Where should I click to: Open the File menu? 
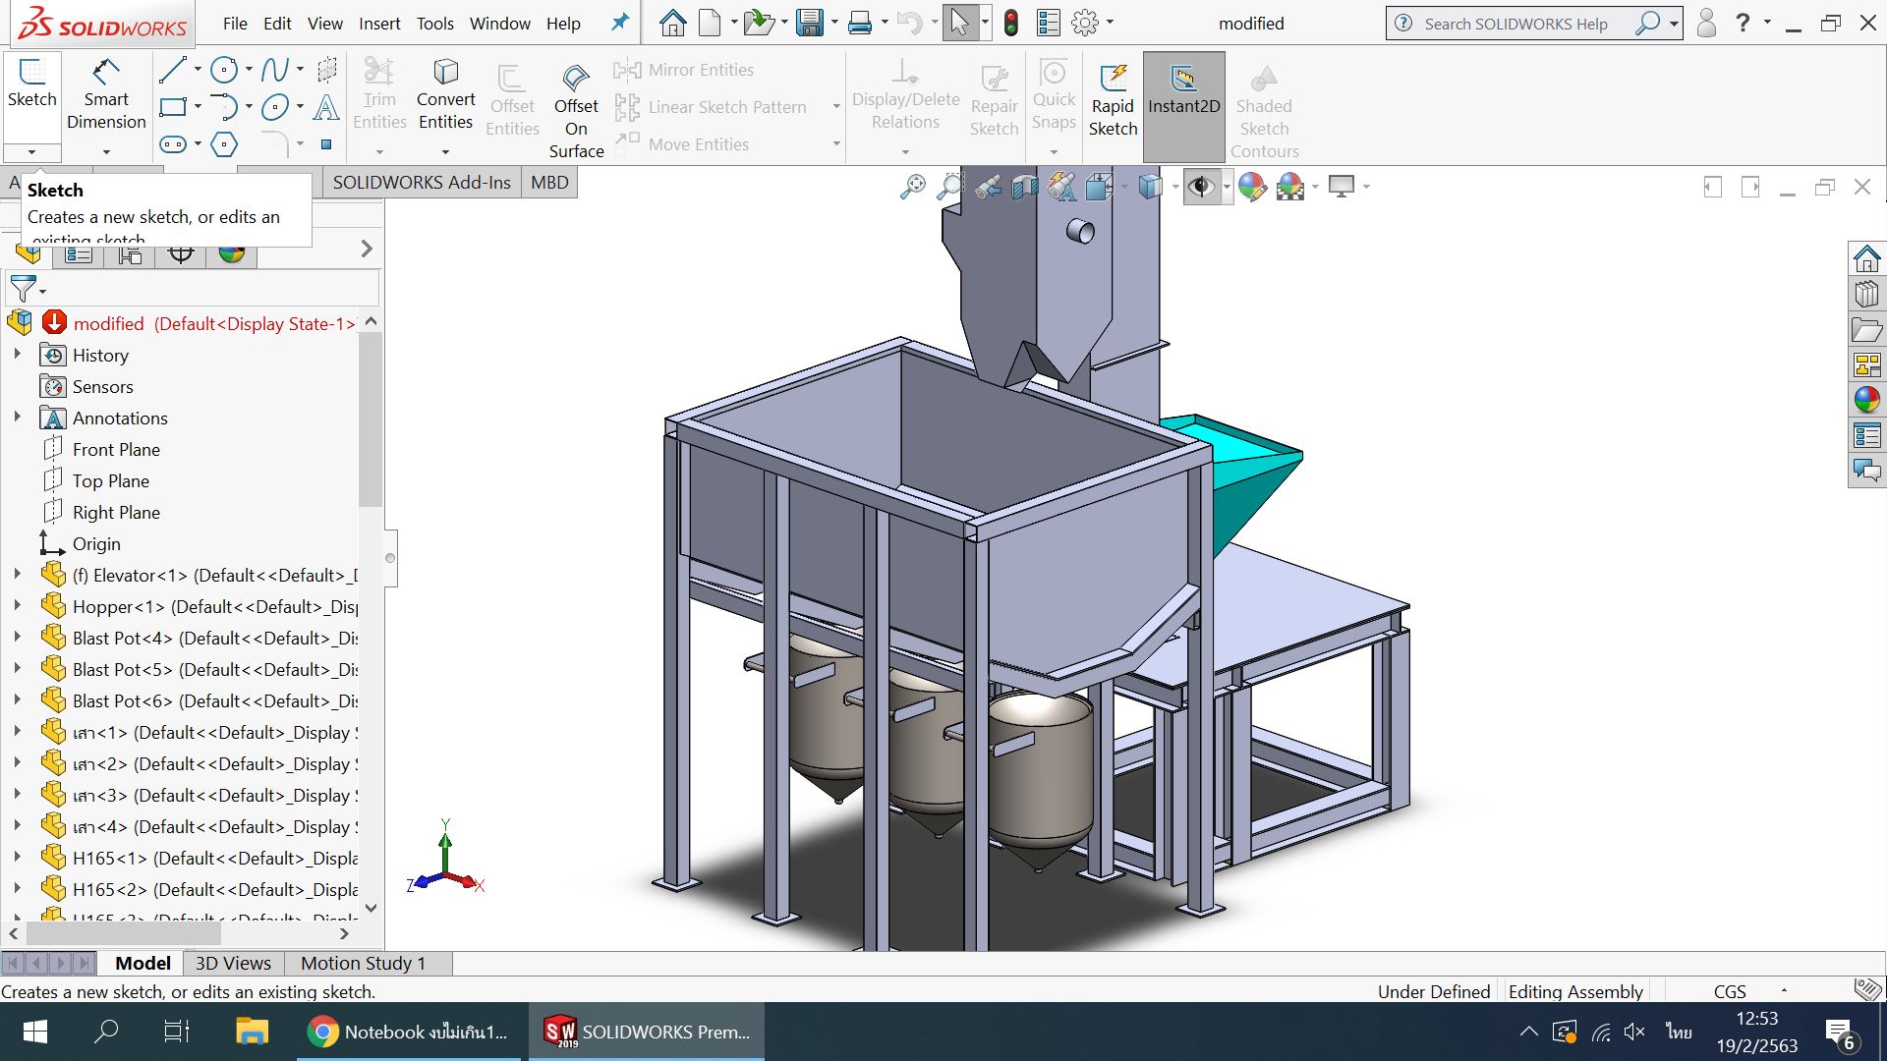[x=235, y=23]
